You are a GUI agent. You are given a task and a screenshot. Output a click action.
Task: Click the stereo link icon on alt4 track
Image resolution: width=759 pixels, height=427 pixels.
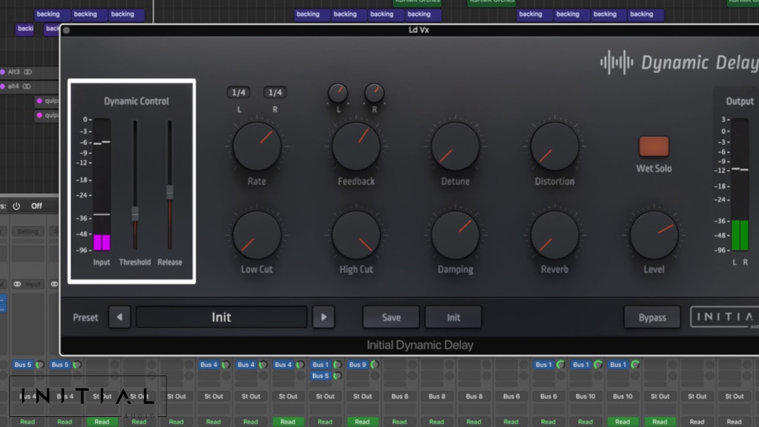[x=27, y=86]
